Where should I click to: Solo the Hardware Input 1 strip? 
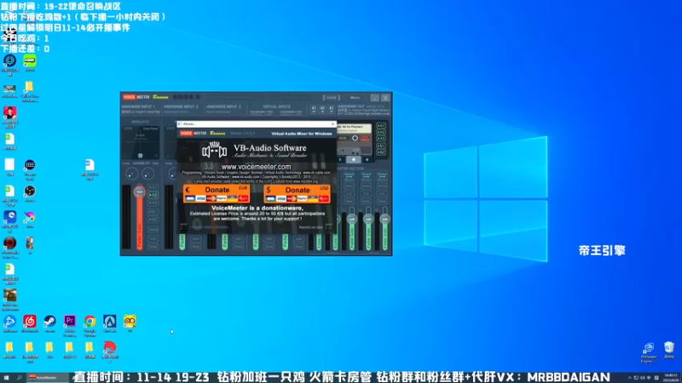point(153,238)
